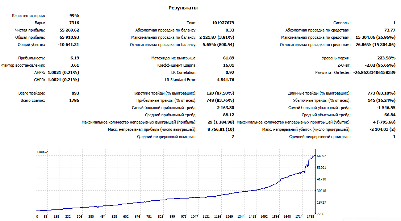
Task: Click gross profit value 65 910.93
Action: click(x=69, y=37)
